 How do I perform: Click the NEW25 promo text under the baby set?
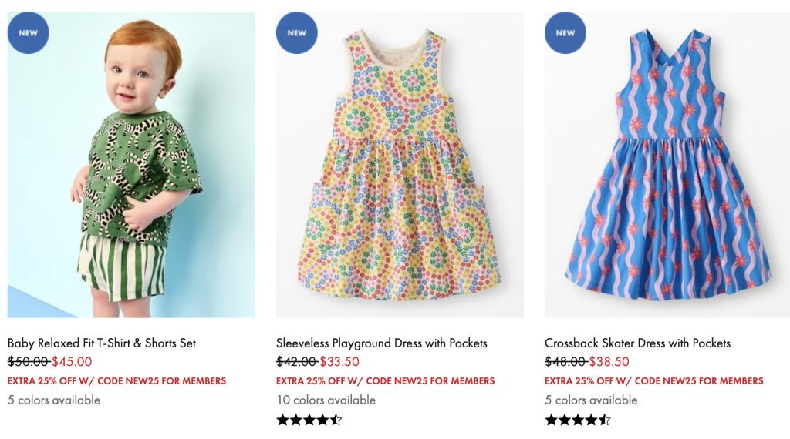pos(116,380)
